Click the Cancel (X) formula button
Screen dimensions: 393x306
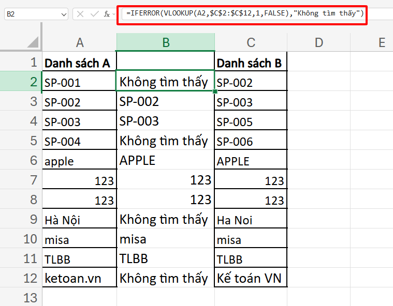click(80, 14)
